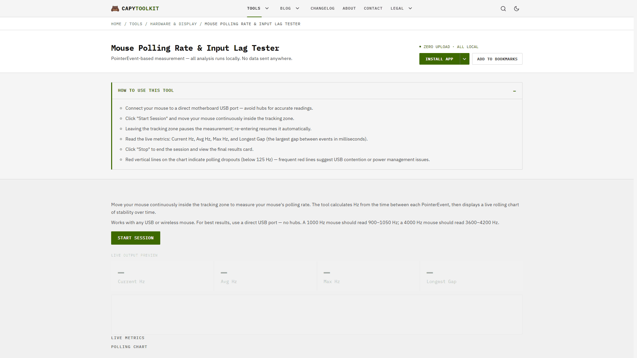Click the Live Metrics heading
The width and height of the screenshot is (637, 358).
point(128,338)
